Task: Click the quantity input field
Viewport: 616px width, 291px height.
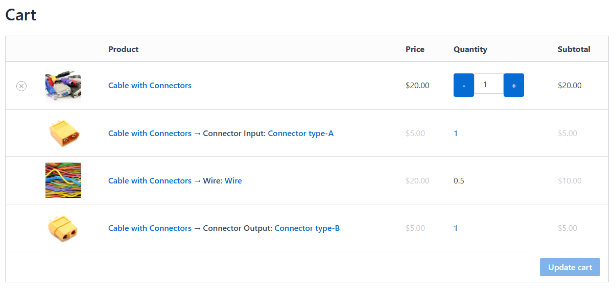Action: click(488, 84)
